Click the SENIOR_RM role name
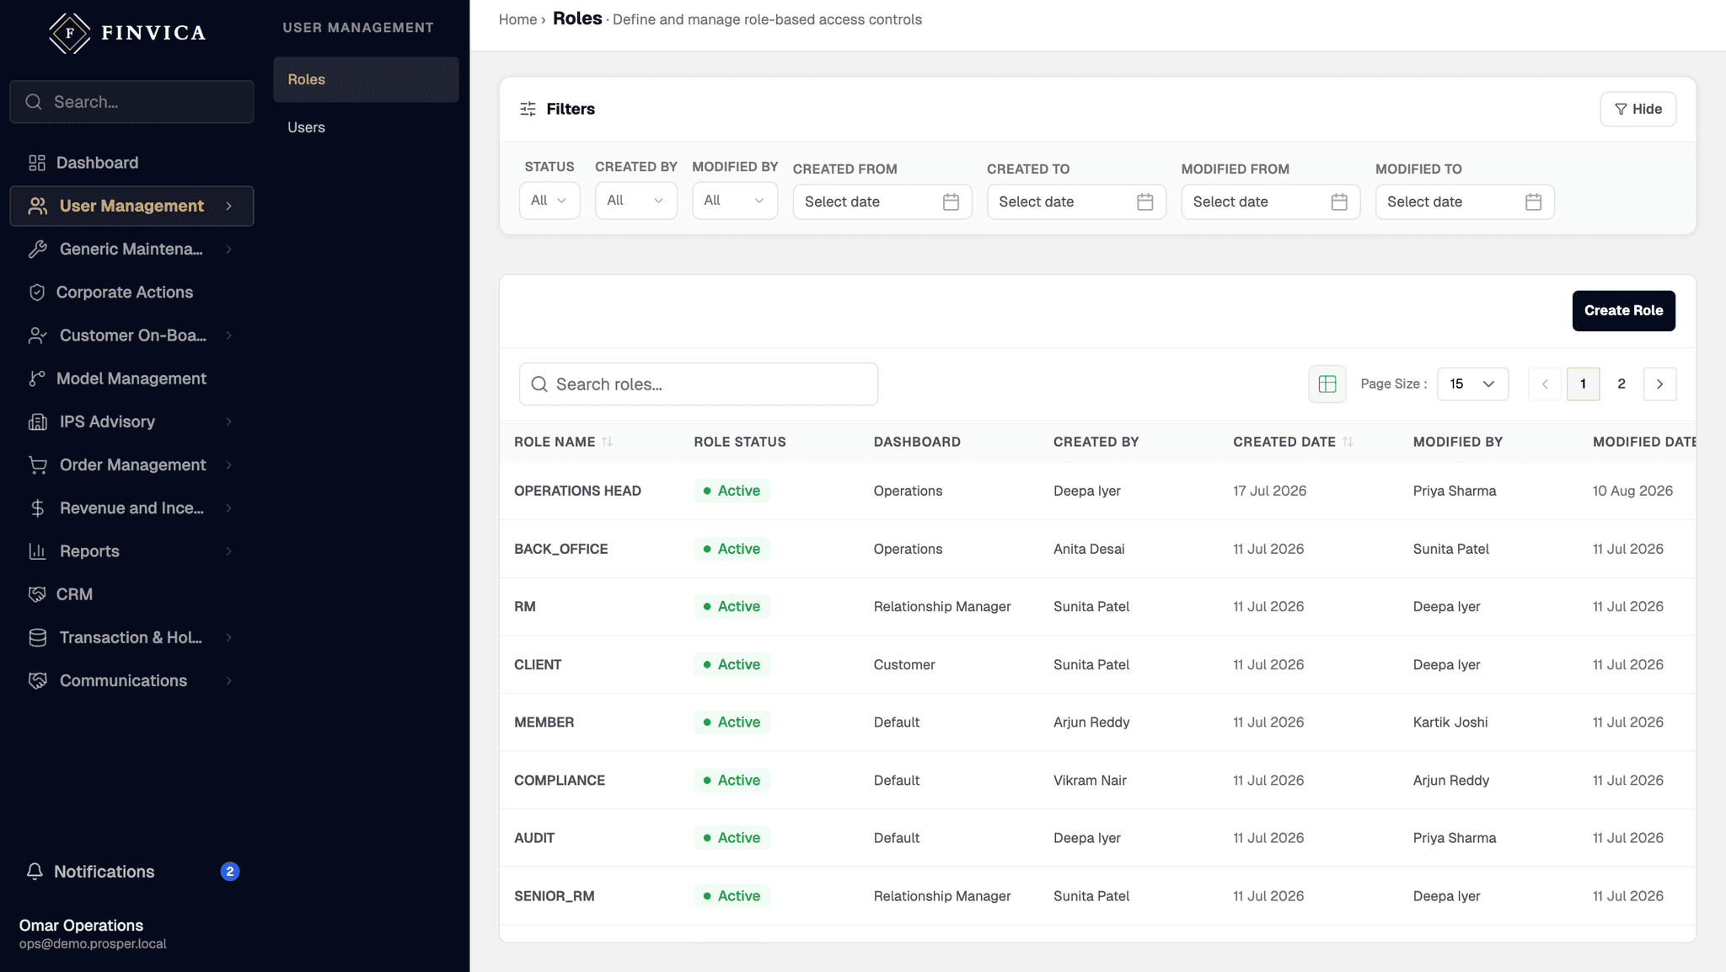 pos(554,896)
